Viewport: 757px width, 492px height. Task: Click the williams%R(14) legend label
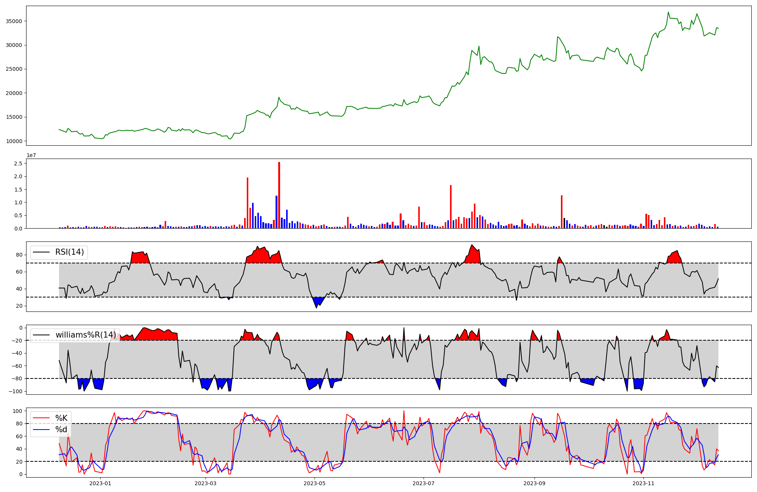pos(86,335)
